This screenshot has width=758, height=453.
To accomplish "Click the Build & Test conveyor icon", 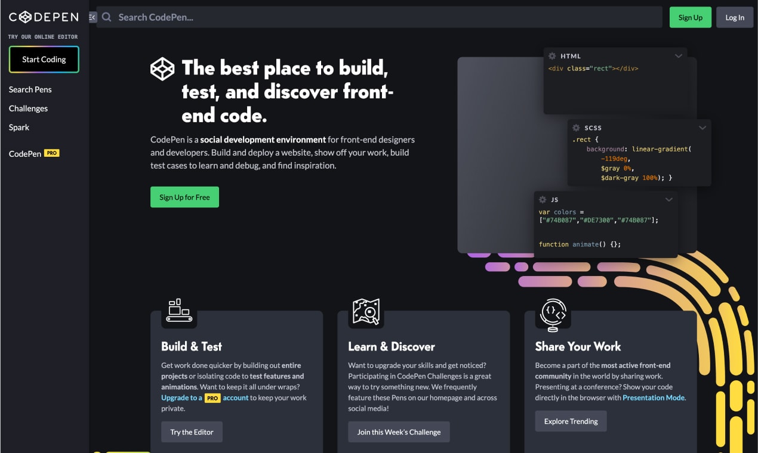I will (179, 311).
